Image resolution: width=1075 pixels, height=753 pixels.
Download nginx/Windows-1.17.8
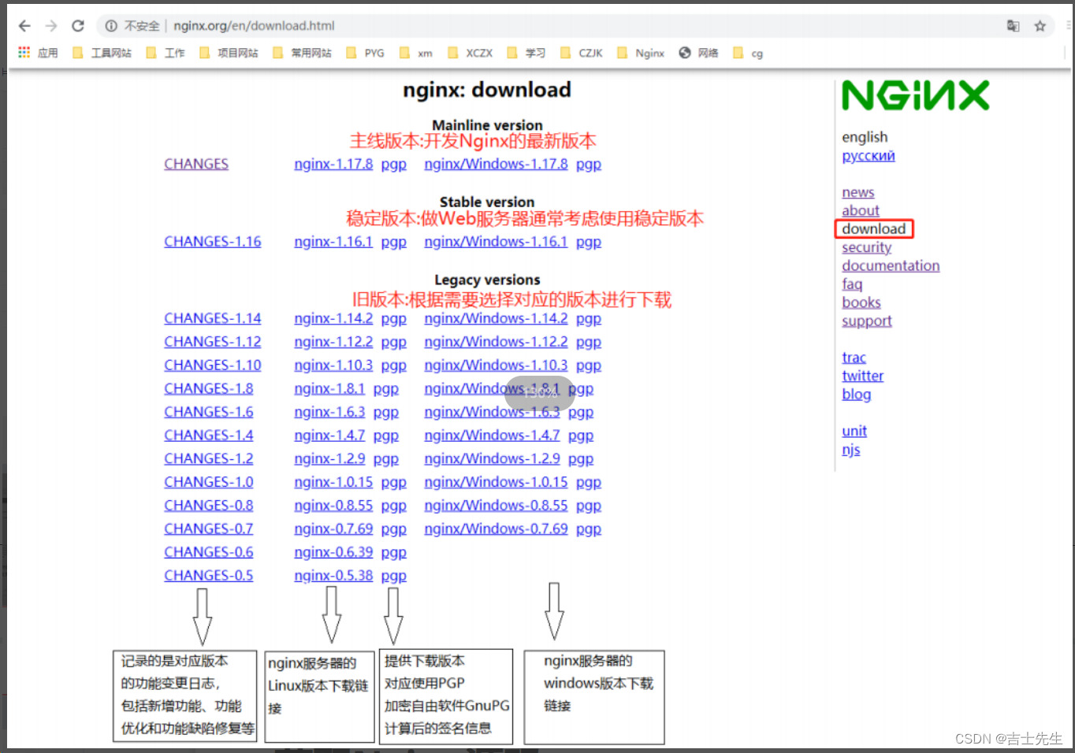pyautogui.click(x=496, y=164)
